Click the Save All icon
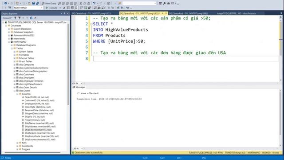The width and height of the screenshot is (284, 160). (37, 3)
